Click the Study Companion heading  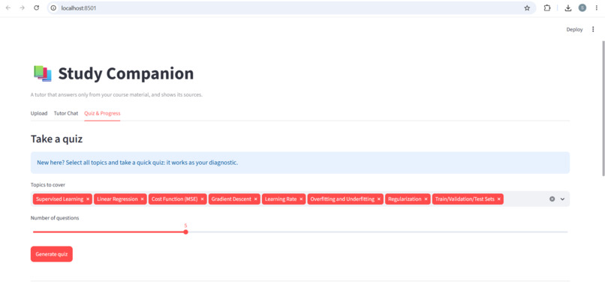[x=126, y=73]
